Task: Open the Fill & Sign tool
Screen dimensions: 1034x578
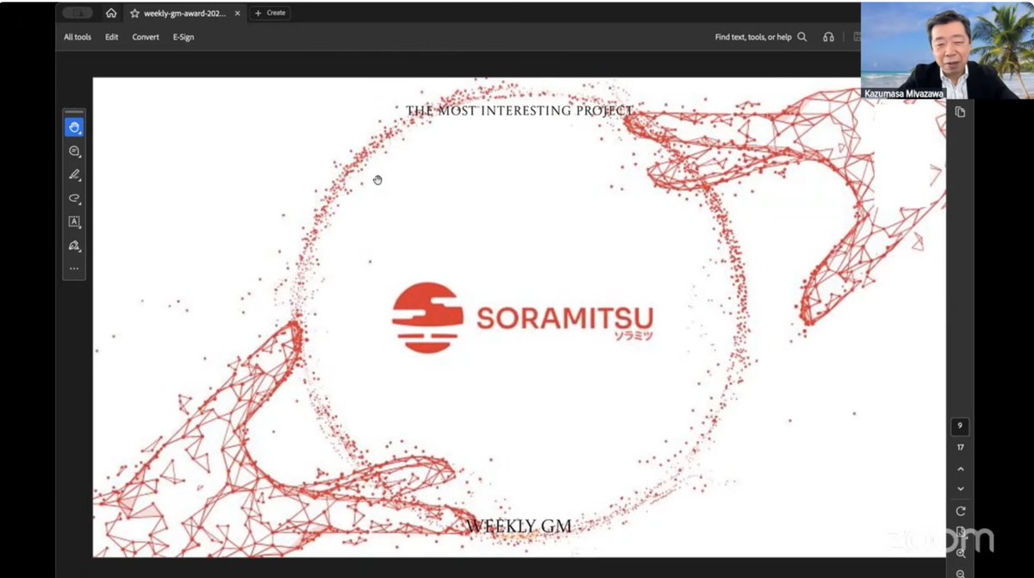Action: coord(74,245)
